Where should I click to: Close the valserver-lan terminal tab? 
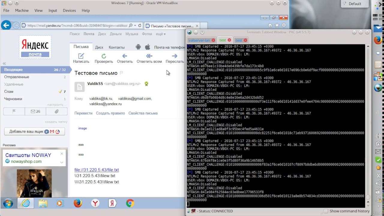click(x=213, y=40)
